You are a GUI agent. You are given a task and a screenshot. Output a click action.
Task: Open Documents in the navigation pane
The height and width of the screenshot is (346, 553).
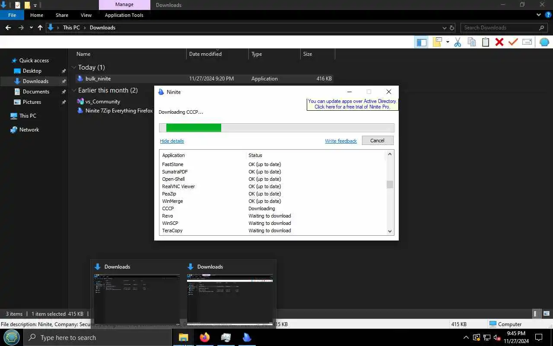point(36,92)
